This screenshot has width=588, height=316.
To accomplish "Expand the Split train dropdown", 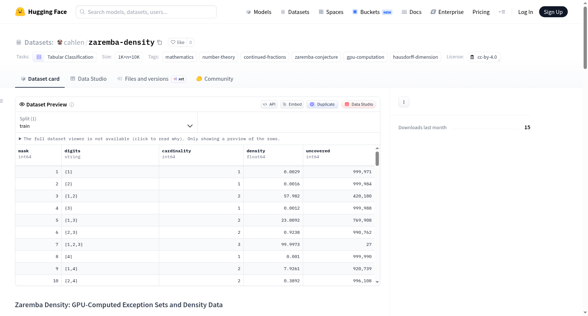I will (106, 122).
